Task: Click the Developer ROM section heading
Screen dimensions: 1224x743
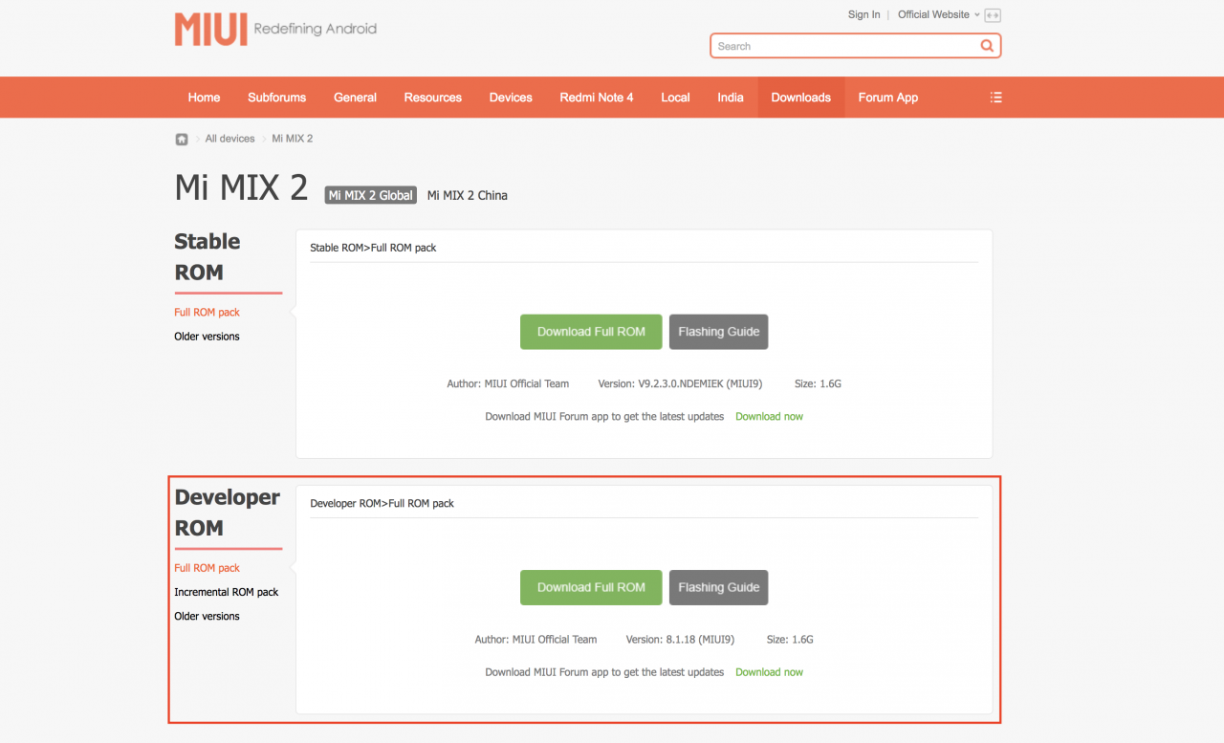Action: [x=228, y=513]
